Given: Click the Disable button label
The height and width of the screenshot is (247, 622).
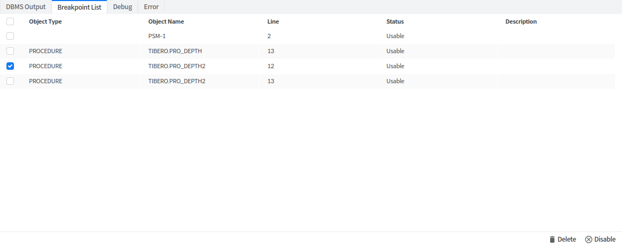Looking at the screenshot, I should (605, 239).
